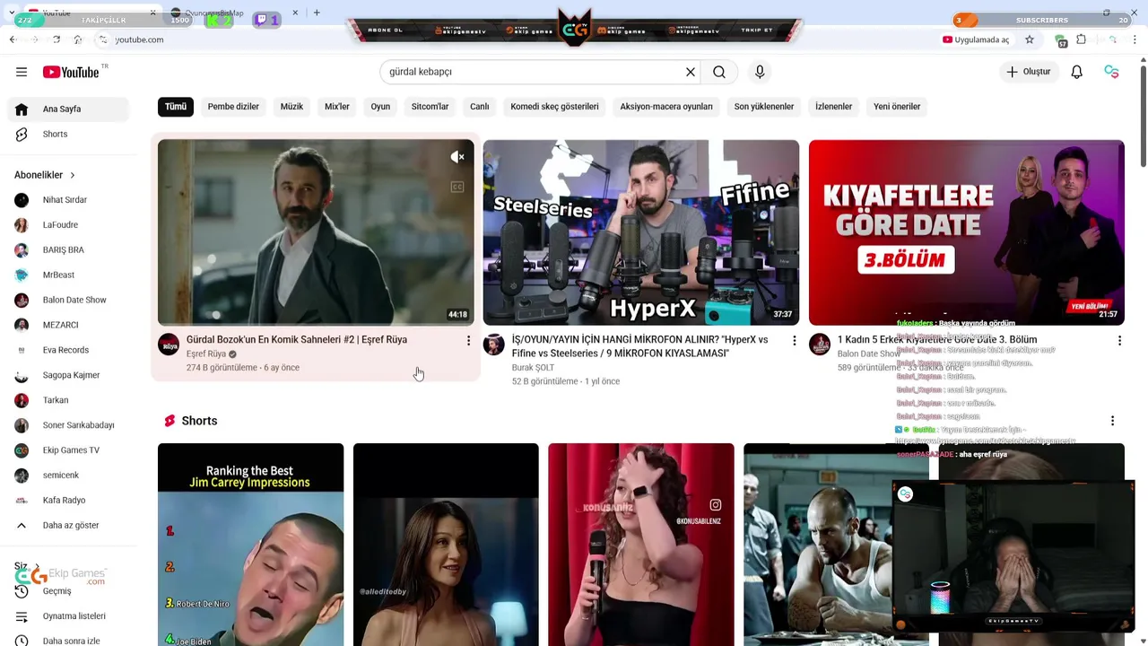
Task: Select the Müzik filter chip
Action: click(x=291, y=107)
